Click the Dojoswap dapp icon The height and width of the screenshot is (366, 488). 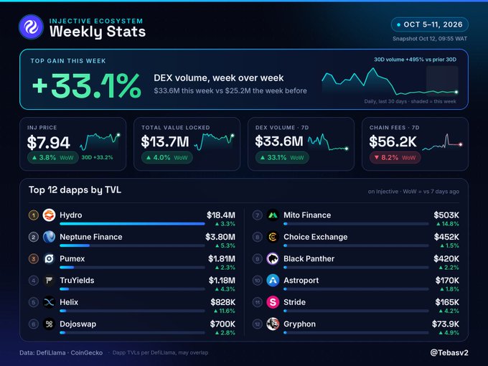[x=49, y=324]
